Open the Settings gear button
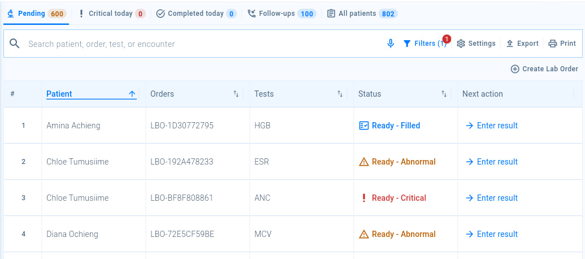The image size is (585, 259). (x=476, y=44)
